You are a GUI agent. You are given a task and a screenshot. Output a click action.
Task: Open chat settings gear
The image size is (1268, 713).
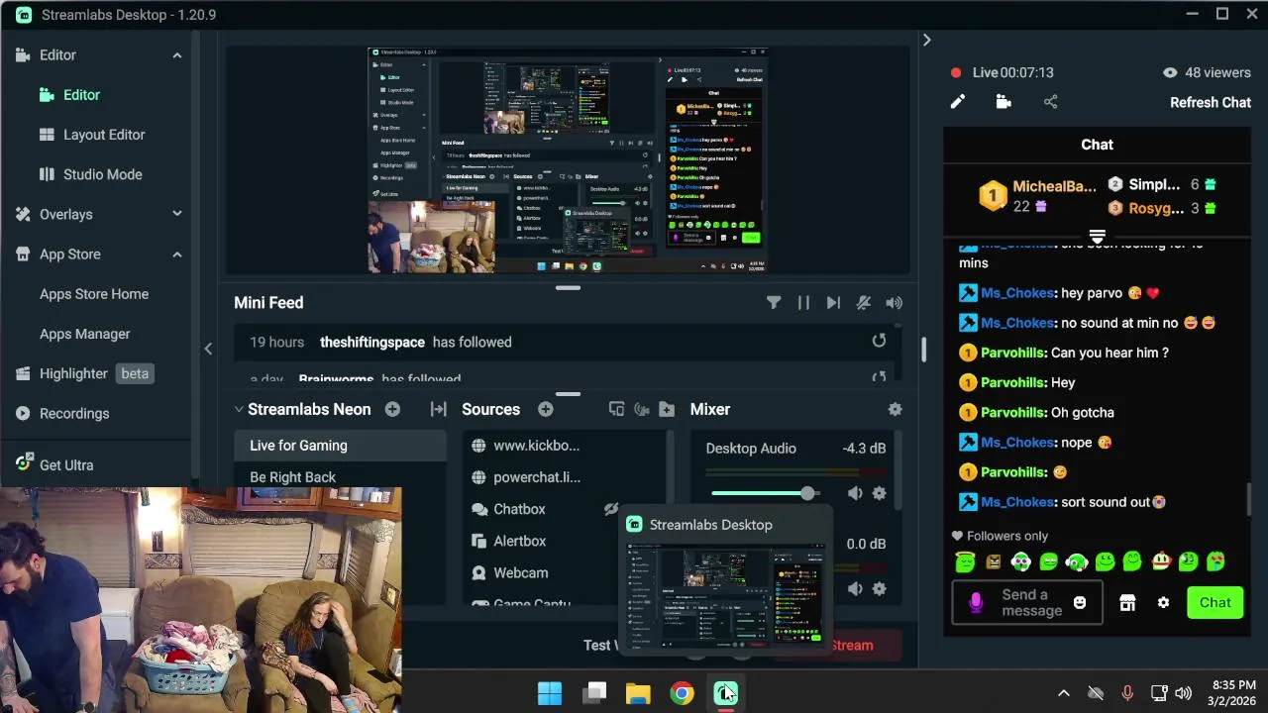(x=1164, y=603)
